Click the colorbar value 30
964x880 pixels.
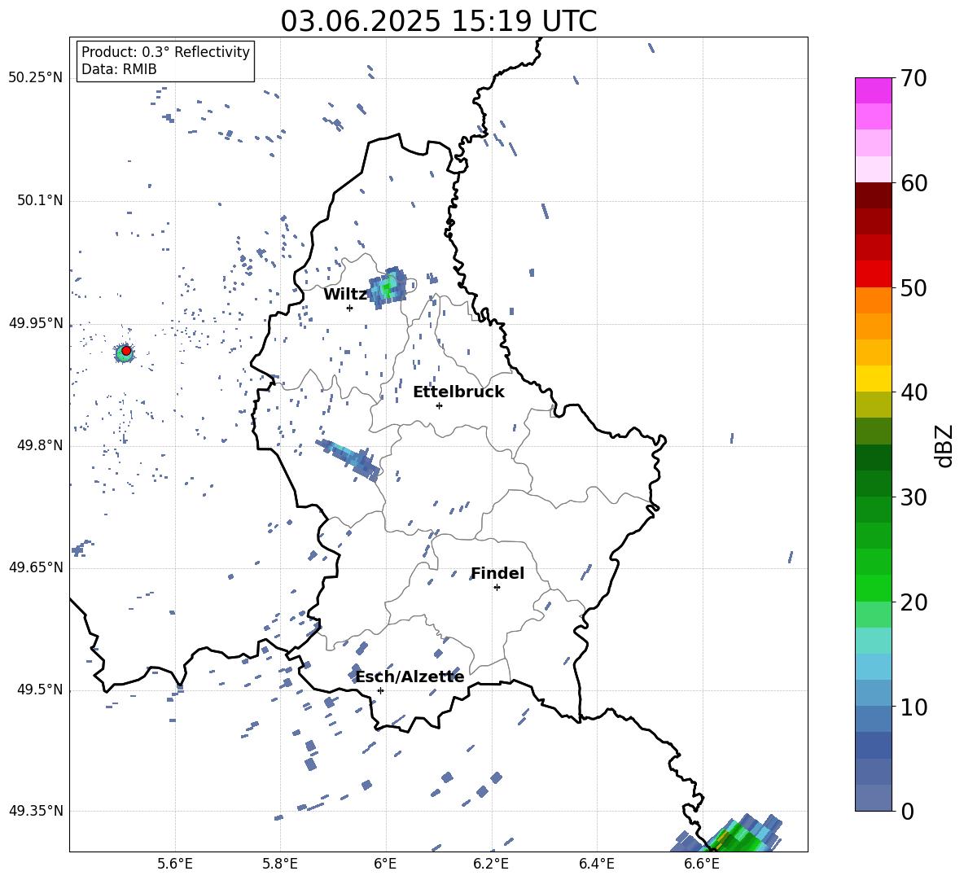click(x=914, y=497)
